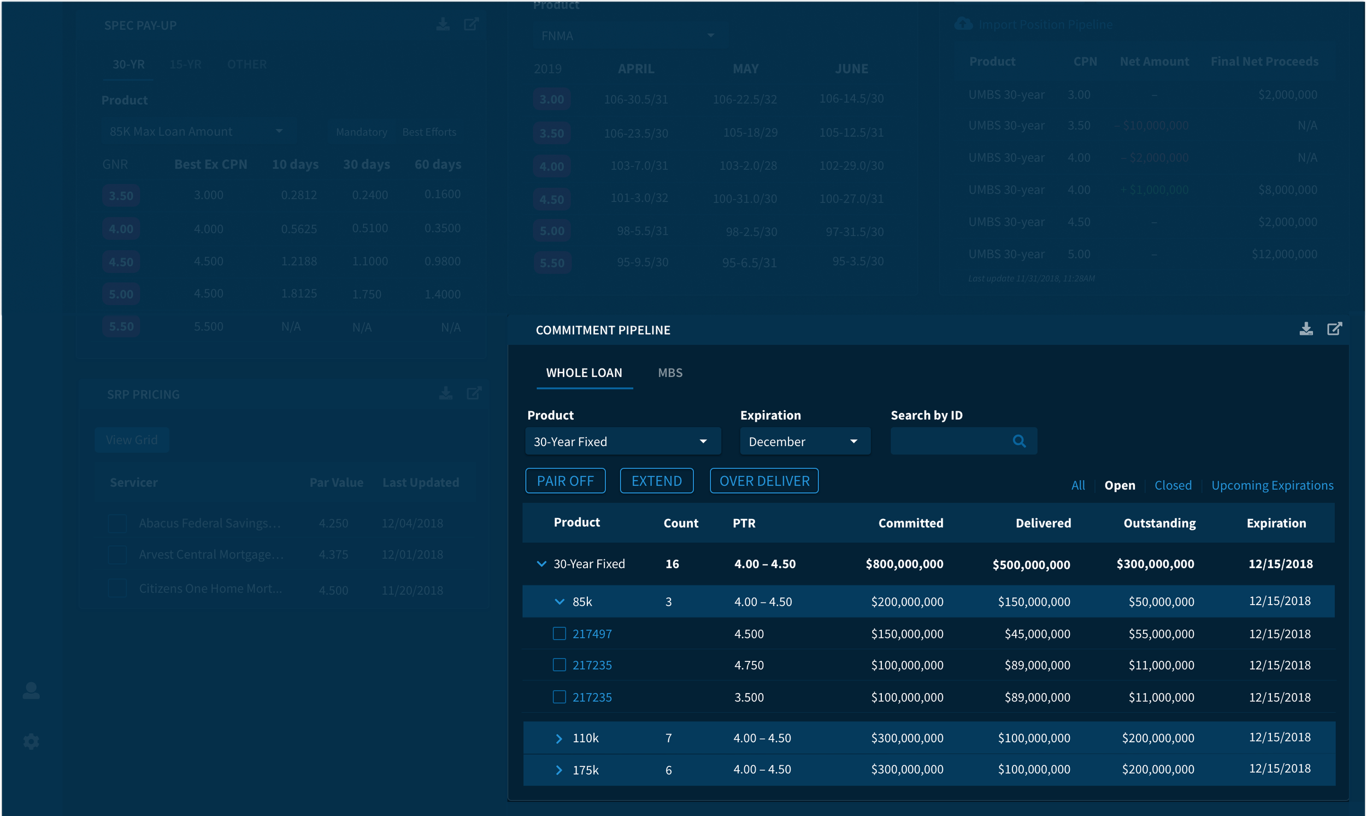This screenshot has height=816, width=1366.
Task: Check the box for commitment 217497
Action: pyautogui.click(x=560, y=634)
